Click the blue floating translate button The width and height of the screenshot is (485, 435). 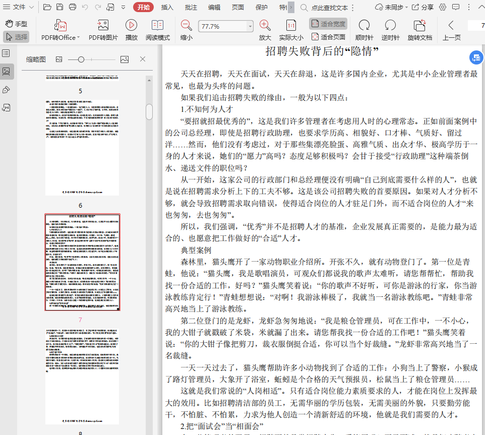click(476, 57)
